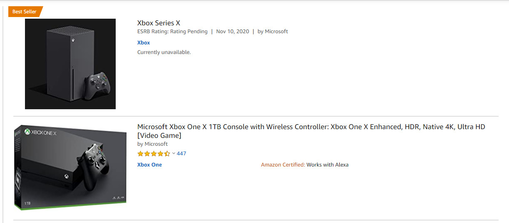Viewport: 509px width, 223px height.
Task: Open the Xbox One X box product image
Action: [70, 167]
